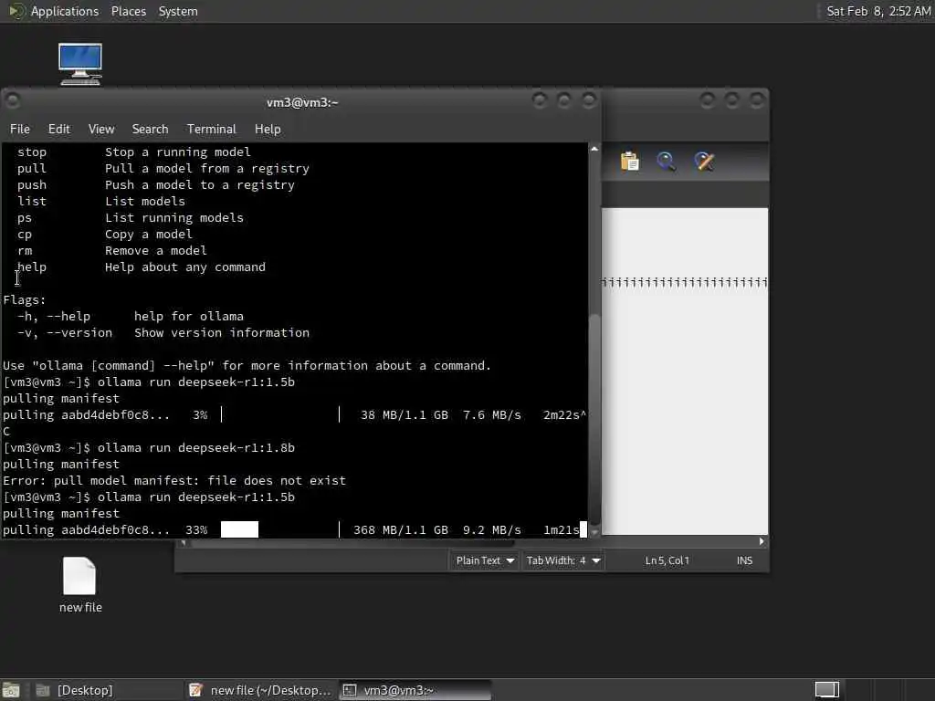Screen dimensions: 935x701
Task: Open the System menu in top panel
Action: tap(178, 11)
